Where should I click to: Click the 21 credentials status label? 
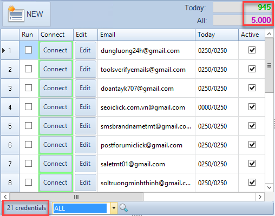tap(27, 208)
